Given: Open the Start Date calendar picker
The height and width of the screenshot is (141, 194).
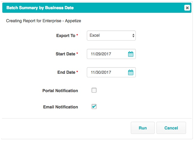Looking at the screenshot, I should (x=131, y=54).
